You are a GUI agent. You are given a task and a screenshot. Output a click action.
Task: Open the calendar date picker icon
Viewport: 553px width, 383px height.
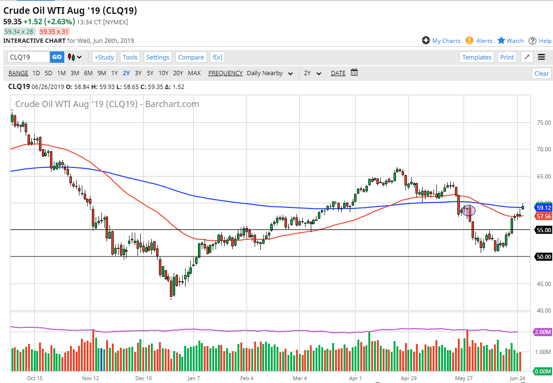click(354, 73)
